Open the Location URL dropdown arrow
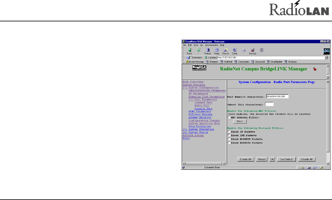The height and width of the screenshot is (200, 332). click(x=326, y=57)
